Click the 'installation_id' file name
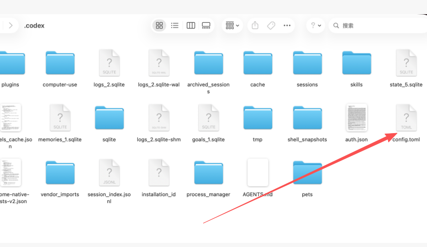Image resolution: width=427 pixels, height=247 pixels. click(159, 194)
